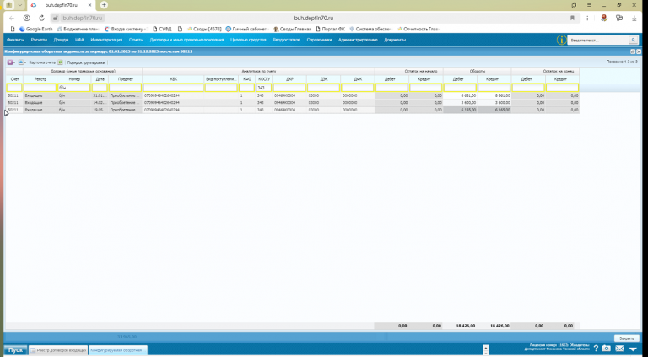
Task: Reload the page with the refresh icon
Action: (x=41, y=19)
